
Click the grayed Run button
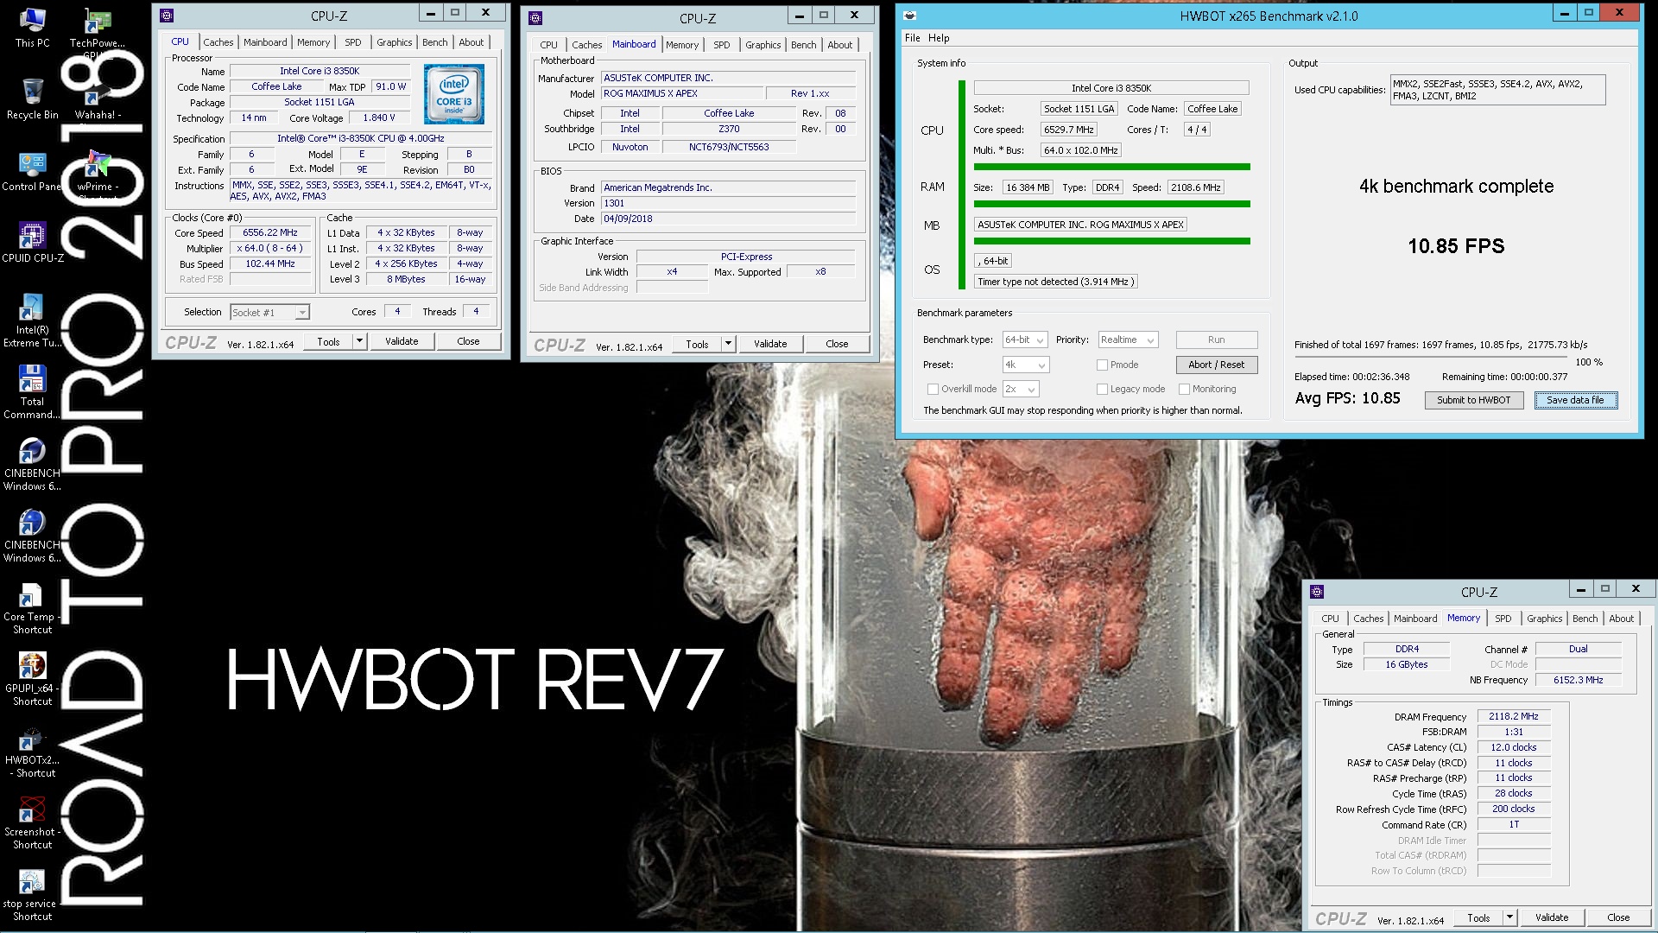1216,340
